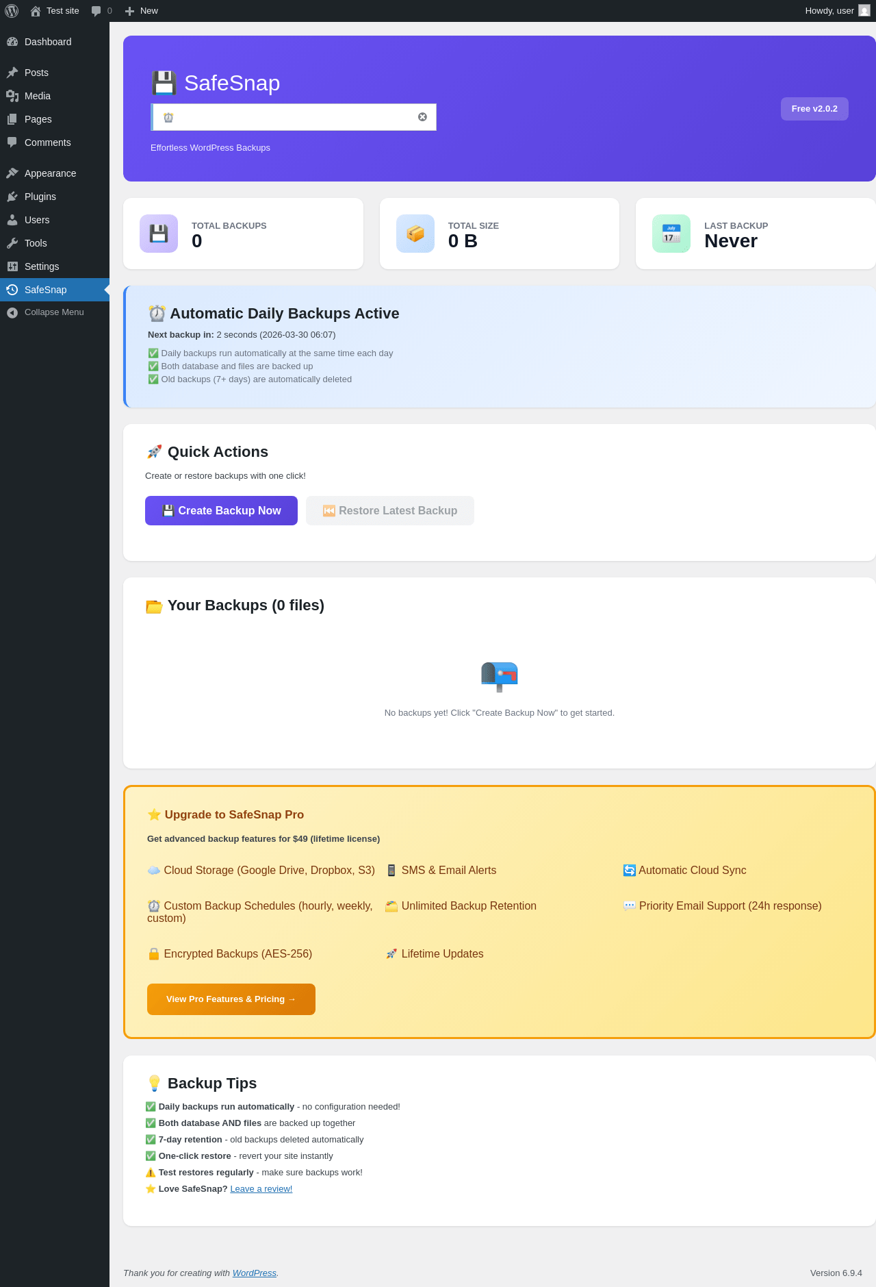Click the Plugins plug icon in sidebar
Viewport: 876px width, 1287px height.
click(12, 197)
